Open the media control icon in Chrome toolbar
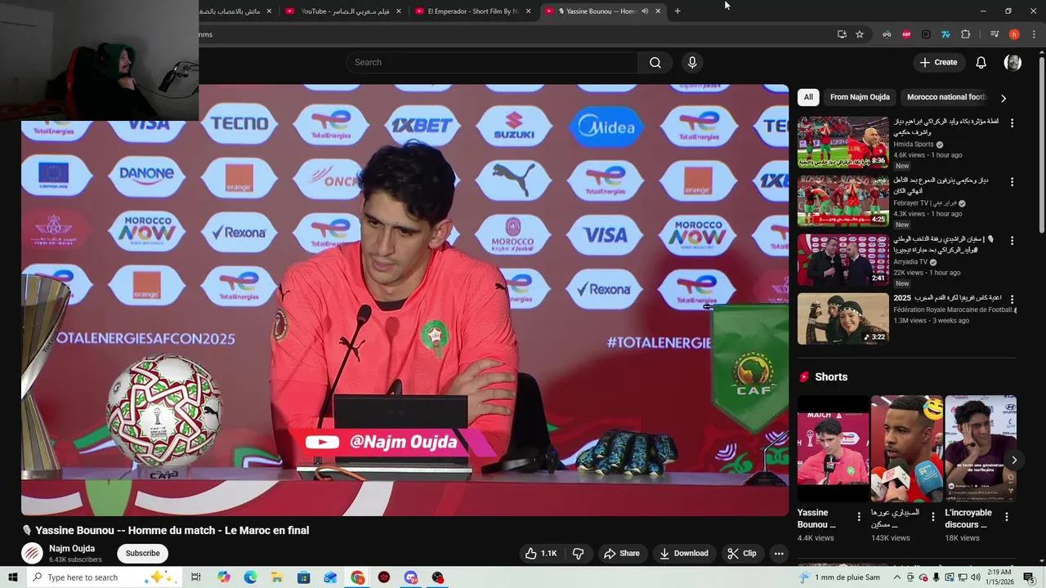The image size is (1046, 588). [995, 34]
